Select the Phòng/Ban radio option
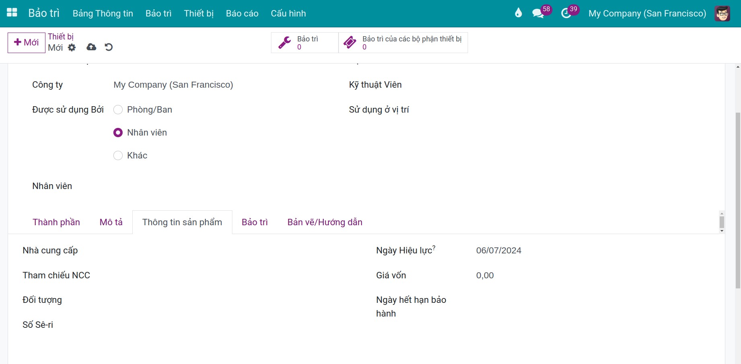 tap(118, 110)
